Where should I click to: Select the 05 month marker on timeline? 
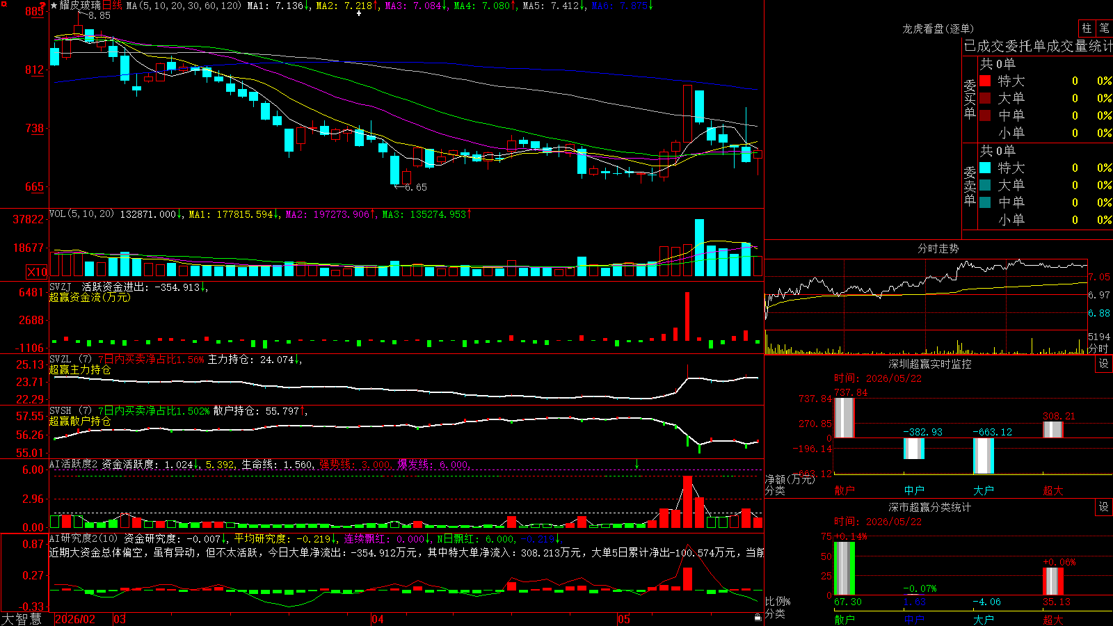coord(624,619)
